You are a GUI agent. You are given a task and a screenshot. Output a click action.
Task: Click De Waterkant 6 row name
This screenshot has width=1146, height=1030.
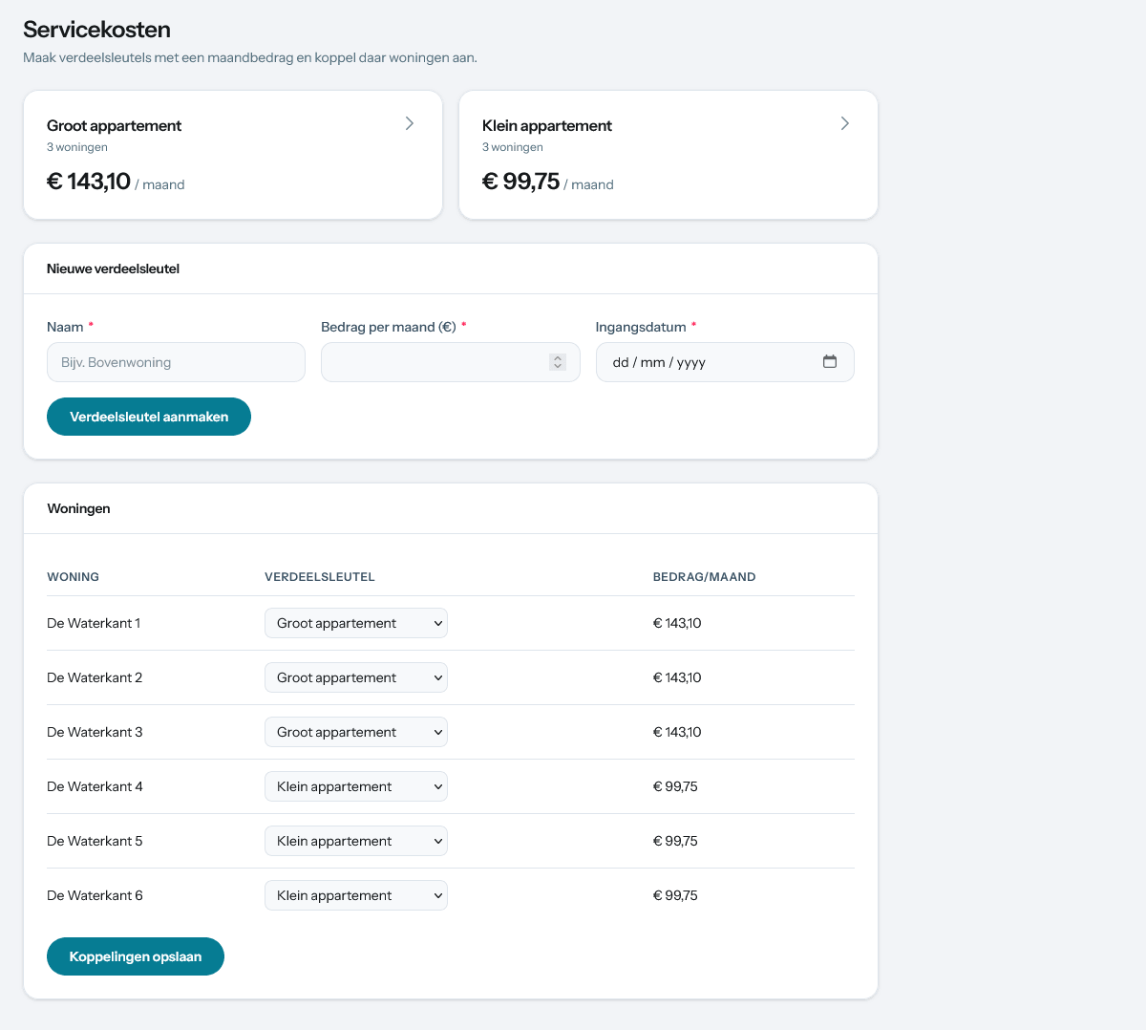pos(95,895)
